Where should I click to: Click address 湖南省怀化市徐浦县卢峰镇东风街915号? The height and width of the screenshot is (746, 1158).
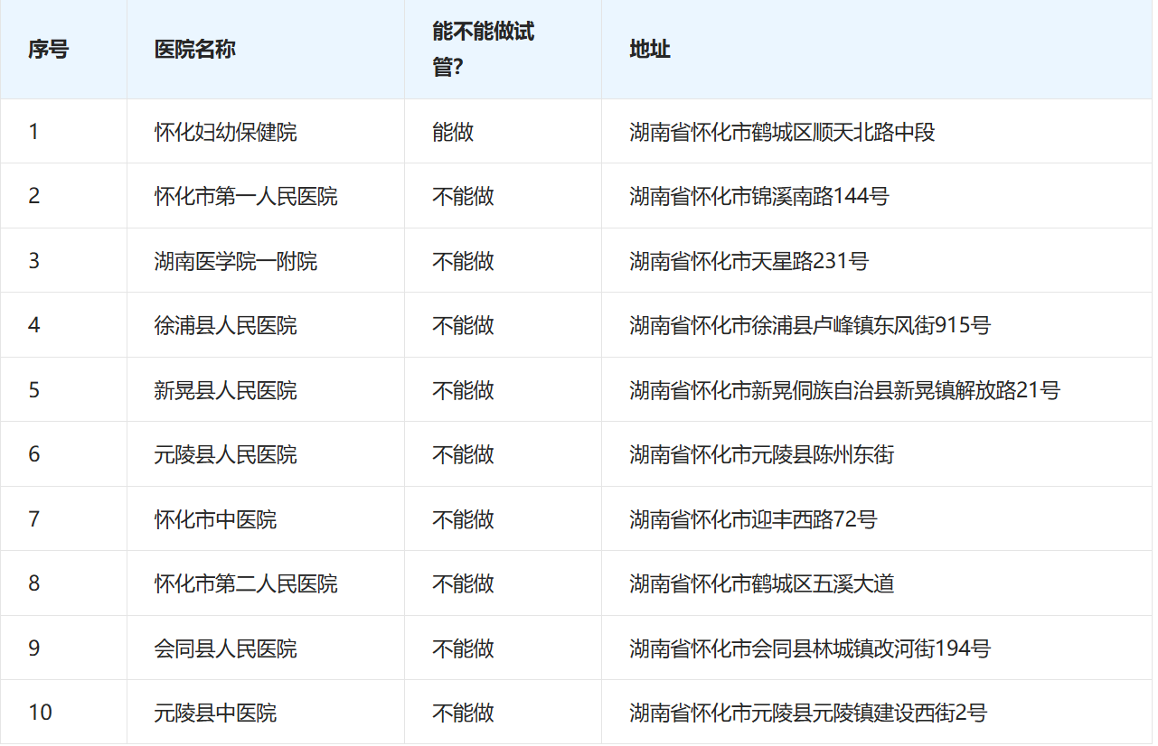tap(810, 325)
